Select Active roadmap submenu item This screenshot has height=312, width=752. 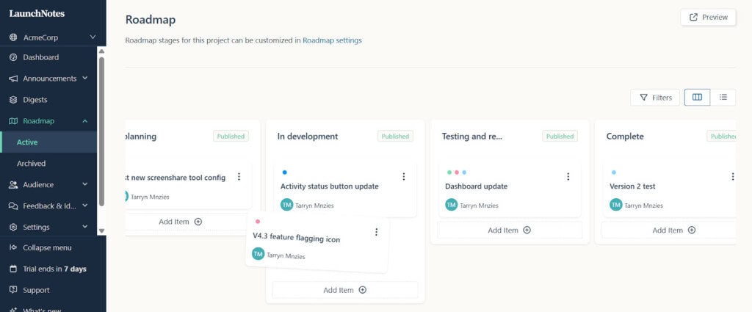(27, 142)
